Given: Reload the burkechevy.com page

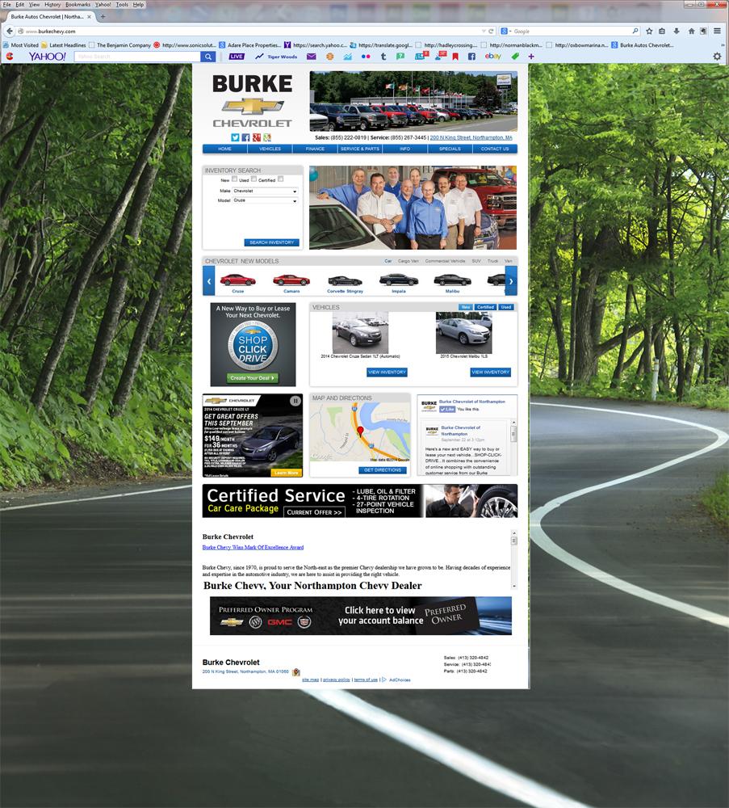Looking at the screenshot, I should [491, 31].
